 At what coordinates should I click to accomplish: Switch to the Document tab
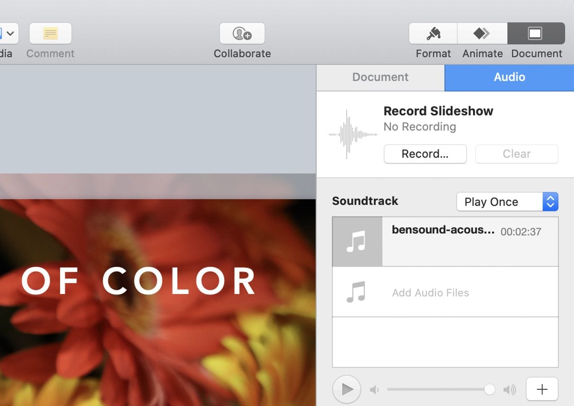pos(380,77)
